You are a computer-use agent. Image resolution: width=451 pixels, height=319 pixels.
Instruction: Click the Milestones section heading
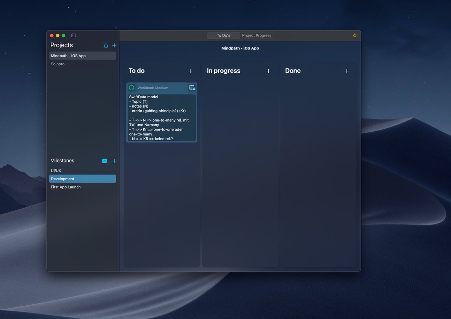62,161
